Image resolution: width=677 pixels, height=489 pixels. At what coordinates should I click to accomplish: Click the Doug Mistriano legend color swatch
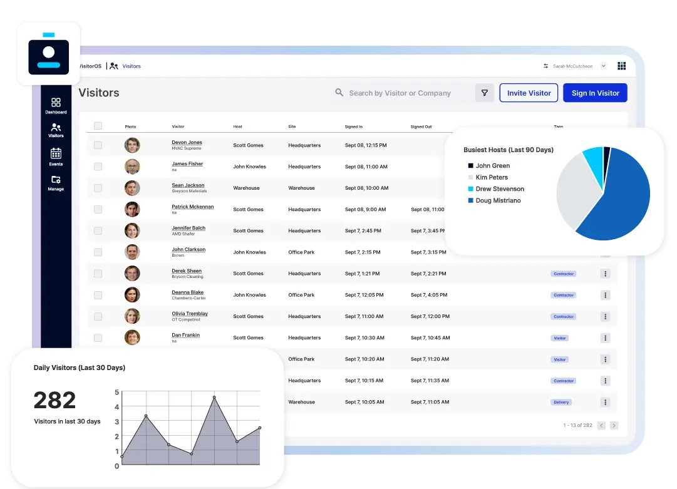470,201
